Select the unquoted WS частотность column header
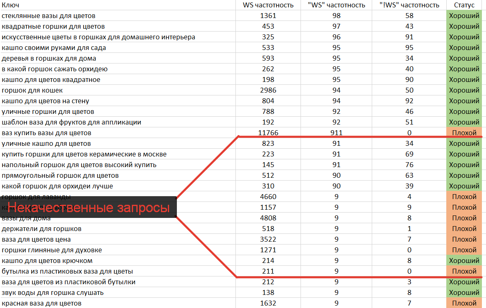Screen dimensions: 486x308 [268, 5]
